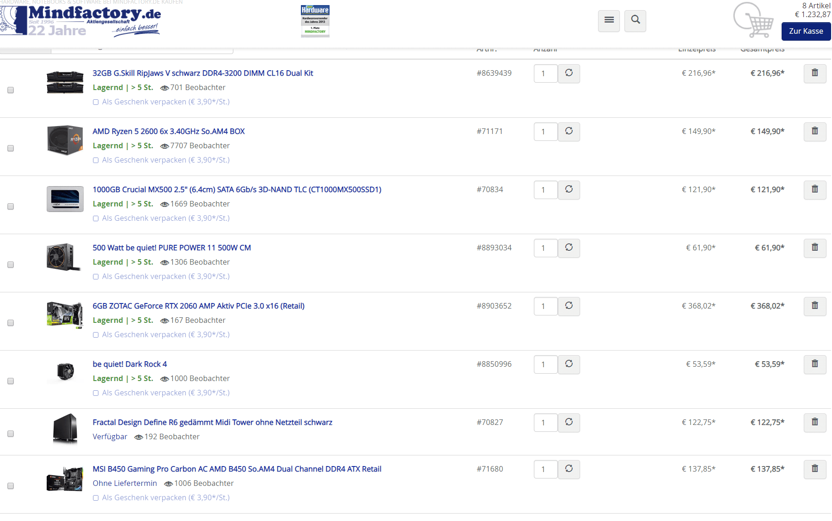Enable gift wrapping for Dark Rock 4
Viewport: 832px width, 521px height.
pos(96,393)
